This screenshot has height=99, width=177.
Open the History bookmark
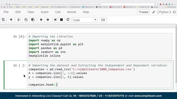click(x=10, y=7)
